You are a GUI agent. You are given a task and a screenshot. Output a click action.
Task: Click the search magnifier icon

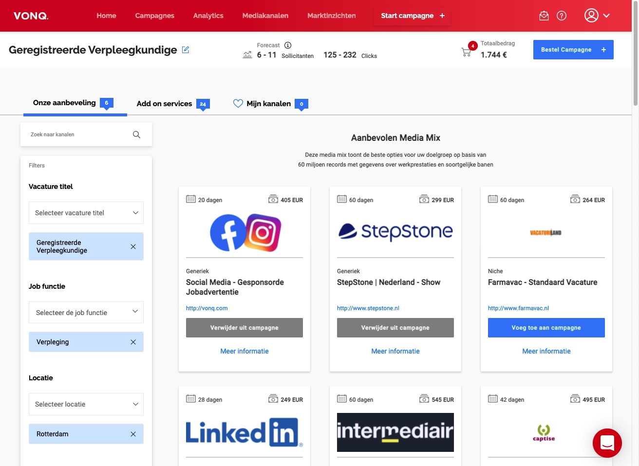137,135
